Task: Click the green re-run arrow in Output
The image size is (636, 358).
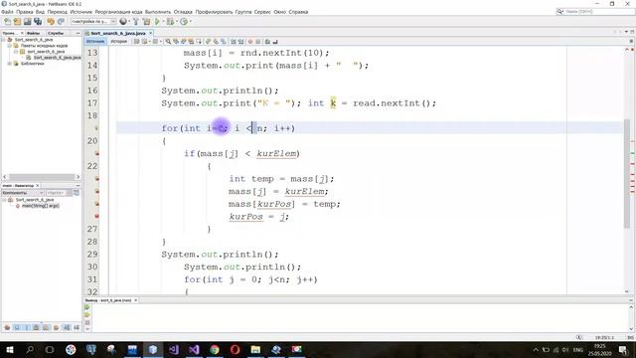Action: pos(87,307)
